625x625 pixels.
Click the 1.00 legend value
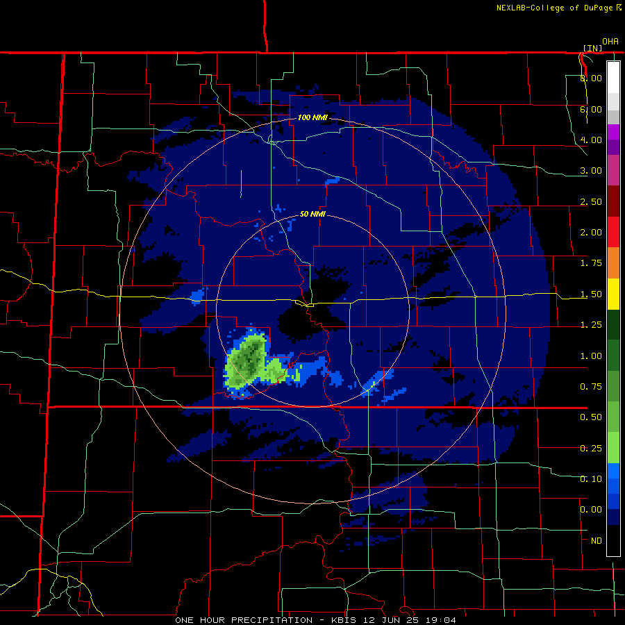pos(591,356)
